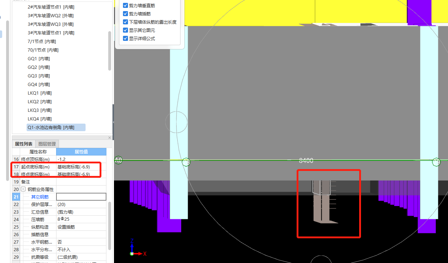
Task: Select 70/1节点 [内墙] item
Action: click(x=43, y=50)
